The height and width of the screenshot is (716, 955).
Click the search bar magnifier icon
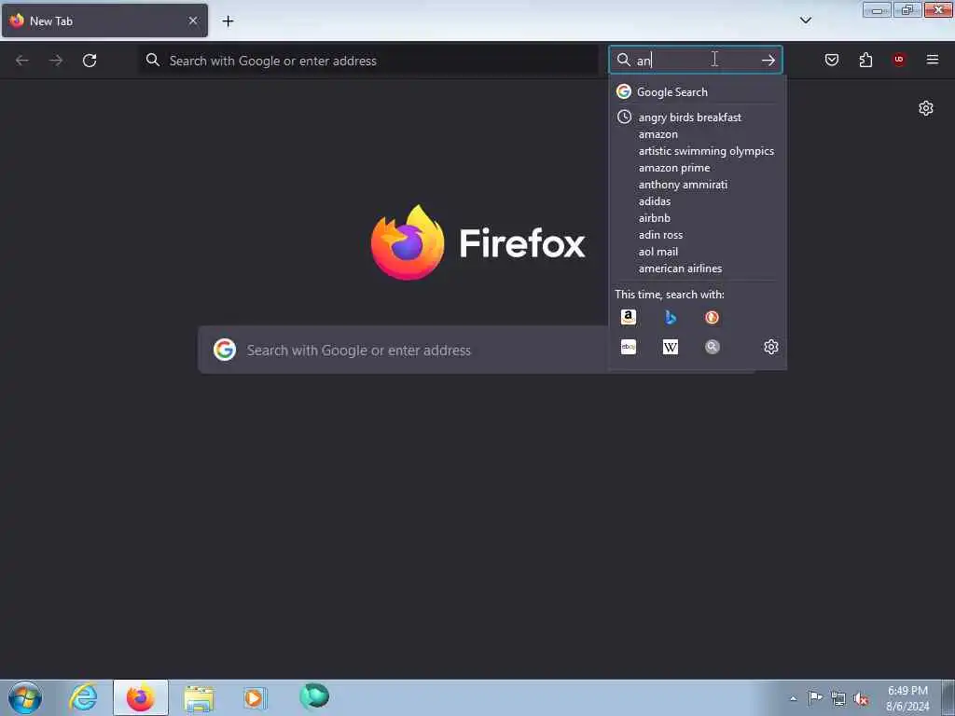coord(624,60)
